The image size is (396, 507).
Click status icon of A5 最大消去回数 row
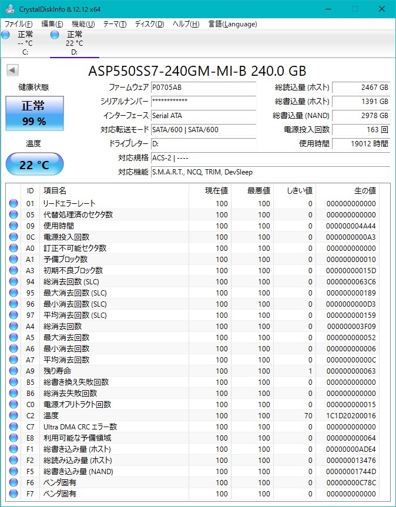[x=14, y=337]
